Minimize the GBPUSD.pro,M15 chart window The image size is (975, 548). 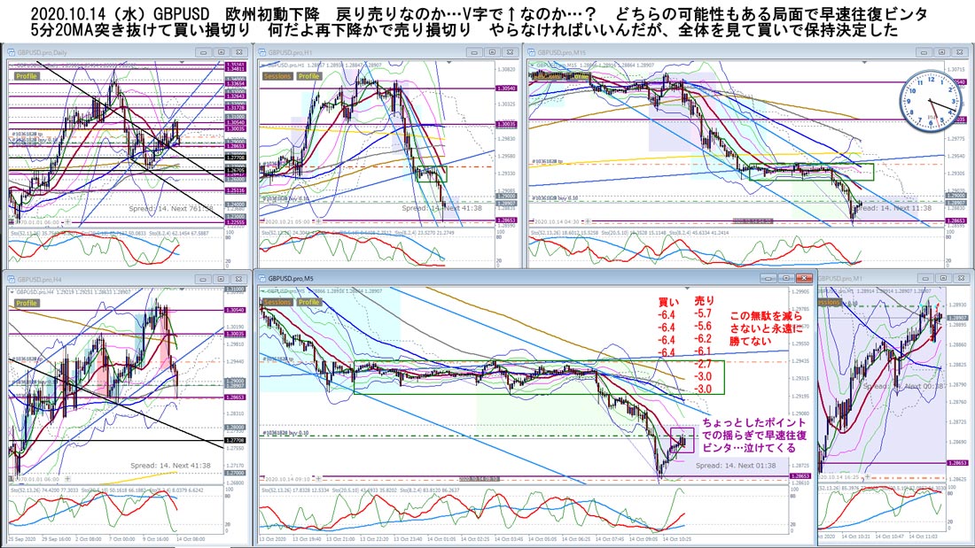(924, 53)
